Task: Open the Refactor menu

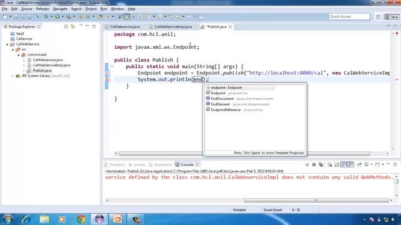Action: (x=43, y=9)
